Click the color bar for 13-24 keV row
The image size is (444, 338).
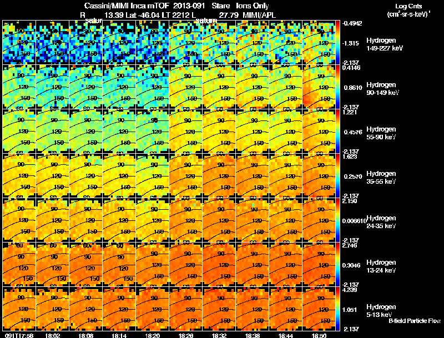point(338,264)
